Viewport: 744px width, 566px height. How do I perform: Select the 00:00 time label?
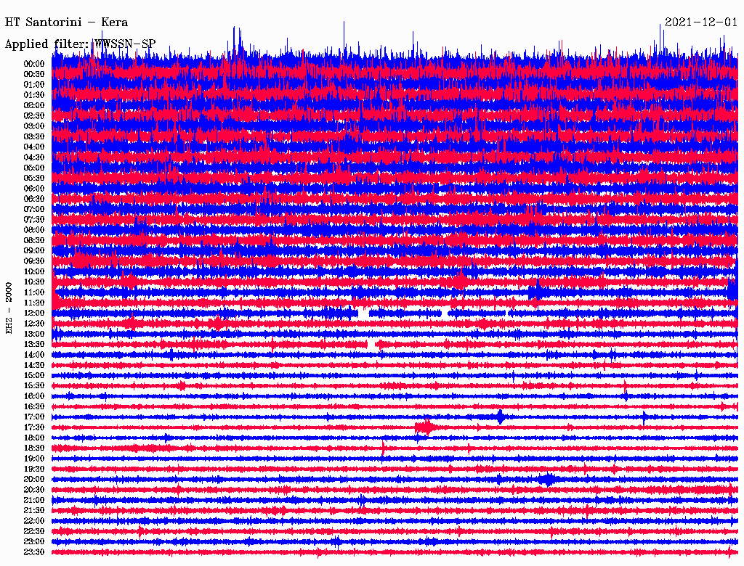34,64
